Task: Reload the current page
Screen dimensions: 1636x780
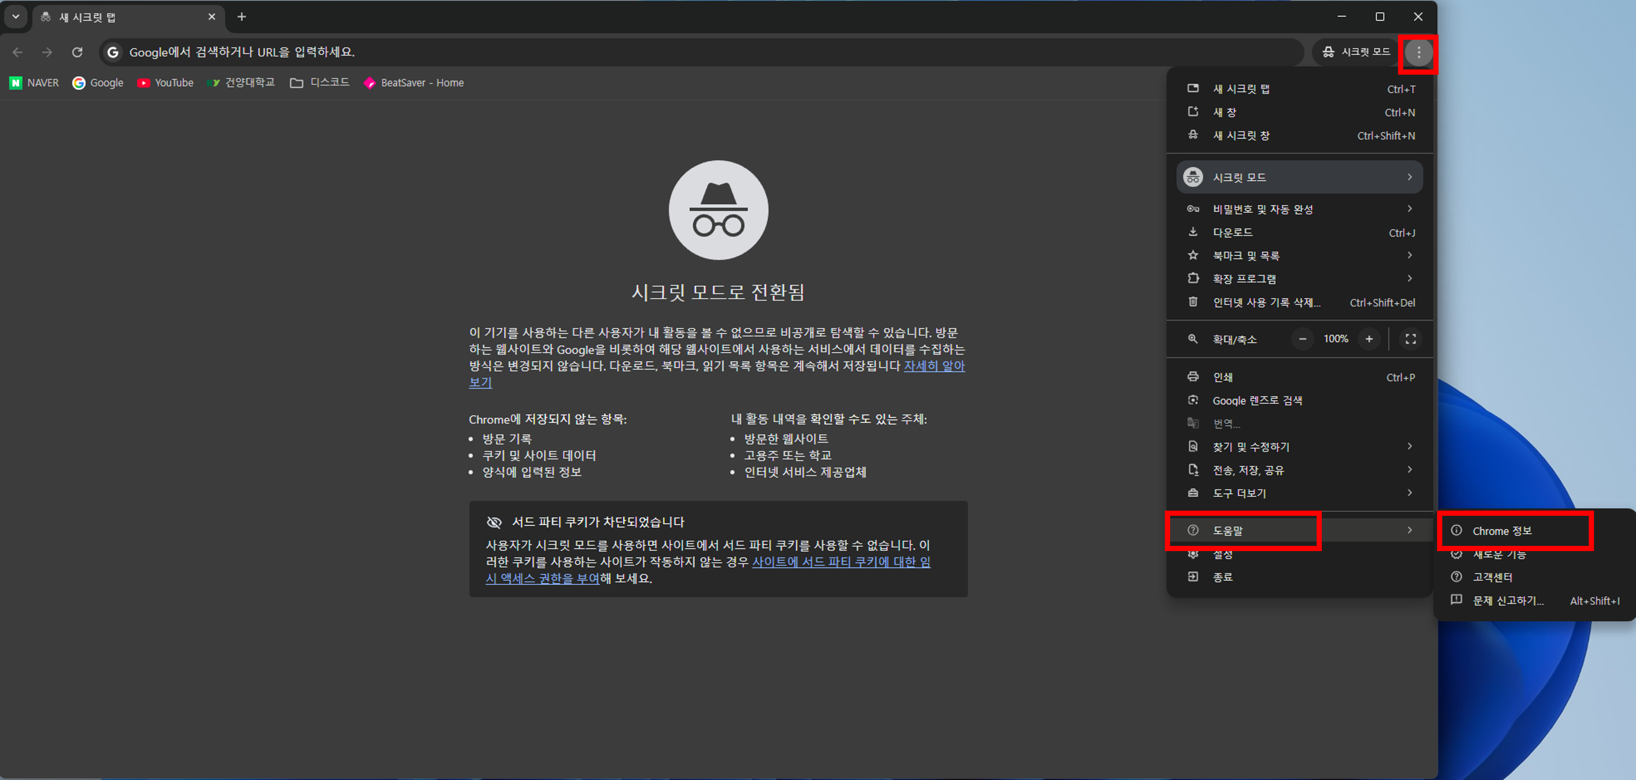Action: pyautogui.click(x=77, y=52)
